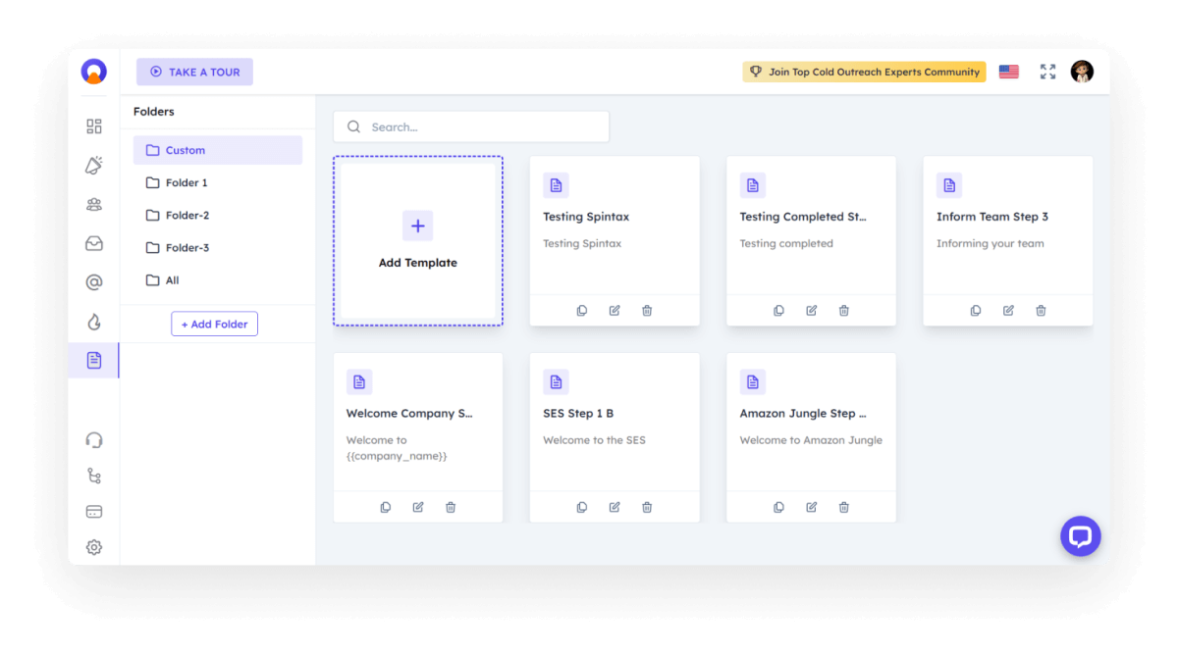Image resolution: width=1178 pixels, height=653 pixels.
Task: Open the prospects people icon in sidebar
Action: coord(94,205)
